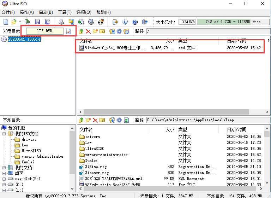Expand the 我的文档 tree node
The image size is (271, 198).
(4, 168)
